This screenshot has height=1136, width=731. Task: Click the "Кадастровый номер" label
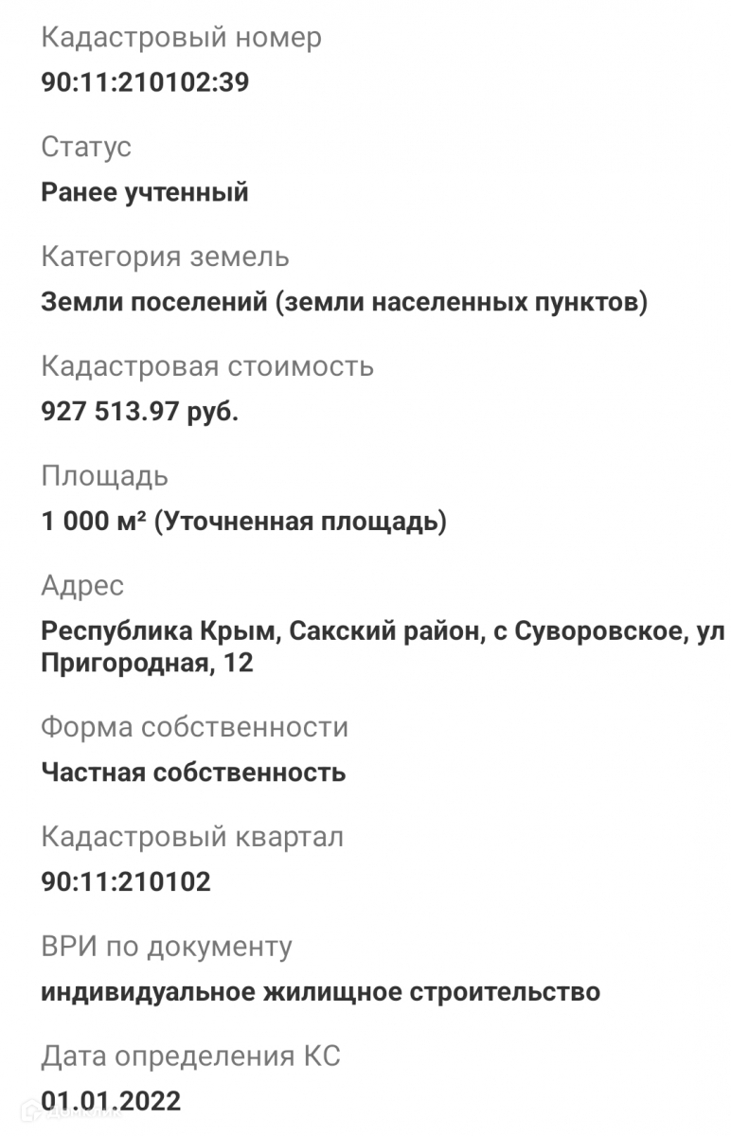181,38
